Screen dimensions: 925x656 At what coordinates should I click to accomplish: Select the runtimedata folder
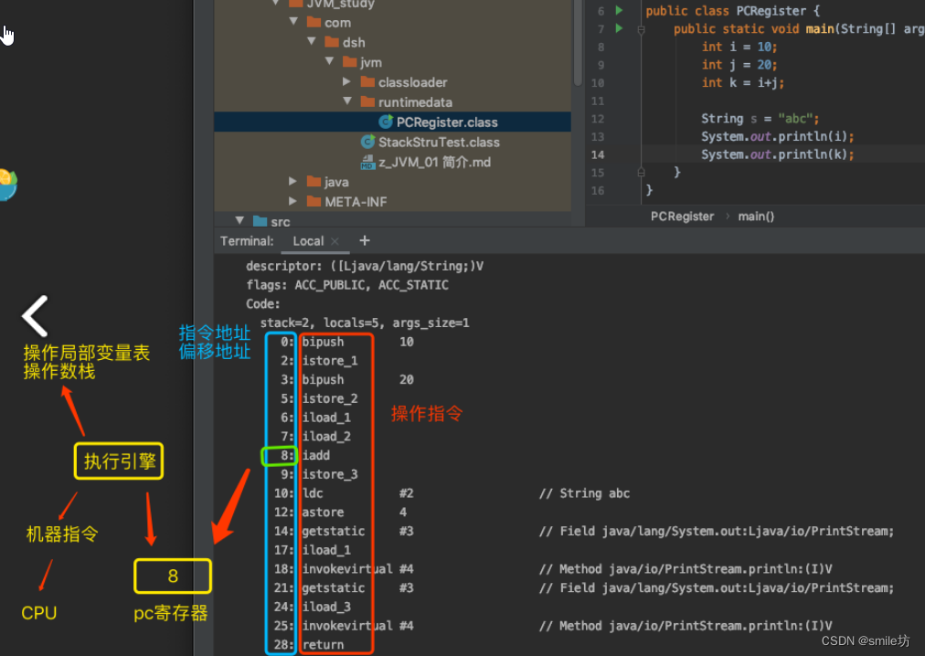(x=415, y=102)
